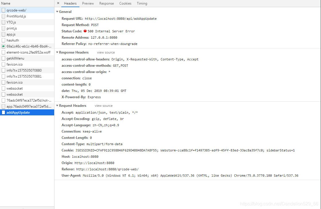Viewport: 321px width, 209px height.
Task: Click the Referrer Policy no-referrer-when-downgrade value
Action: (x=113, y=44)
